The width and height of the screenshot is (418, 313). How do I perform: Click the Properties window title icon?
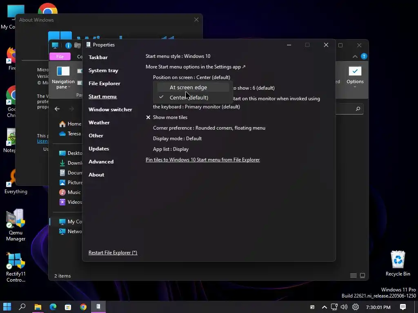[89, 45]
